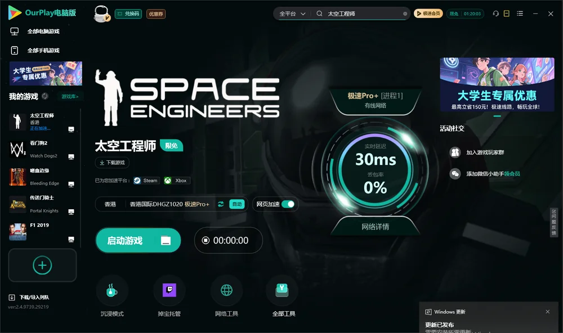Clear the search box text
Image resolution: width=563 pixels, height=333 pixels.
coord(405,13)
